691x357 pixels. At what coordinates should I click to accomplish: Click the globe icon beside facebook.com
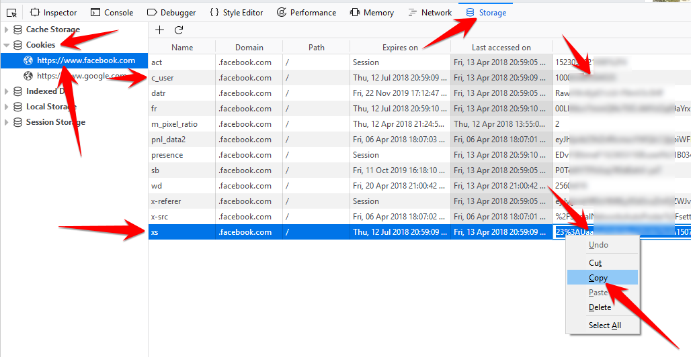[28, 60]
